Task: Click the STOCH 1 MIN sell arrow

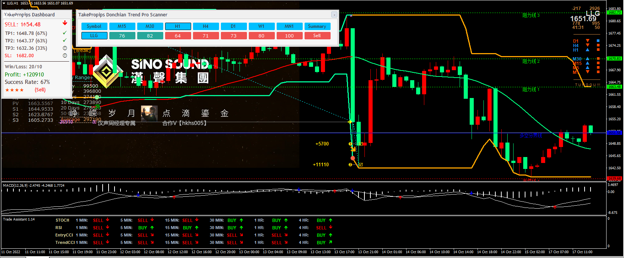Action: tap(107, 220)
